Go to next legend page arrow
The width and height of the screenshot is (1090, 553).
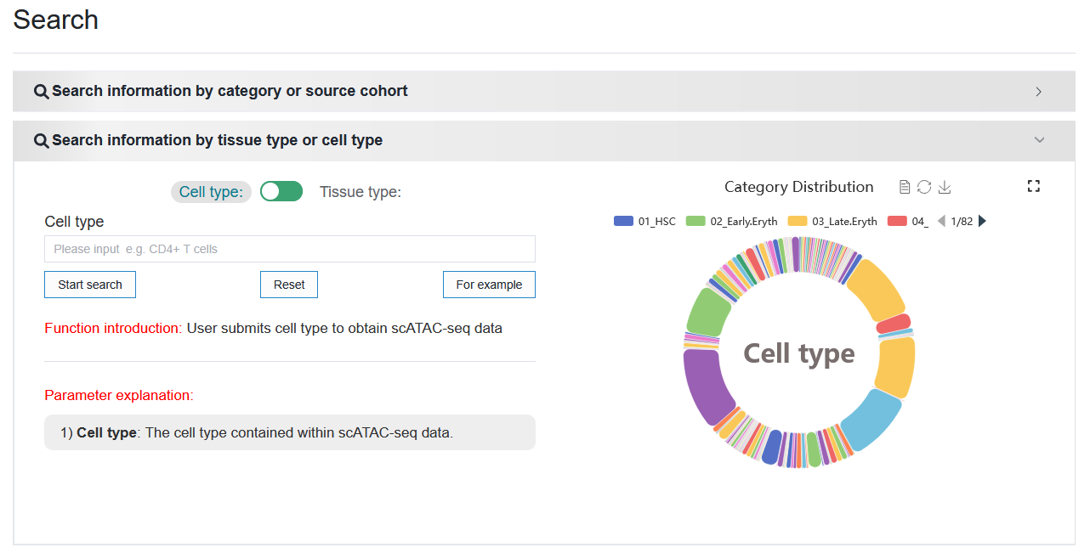tap(982, 221)
